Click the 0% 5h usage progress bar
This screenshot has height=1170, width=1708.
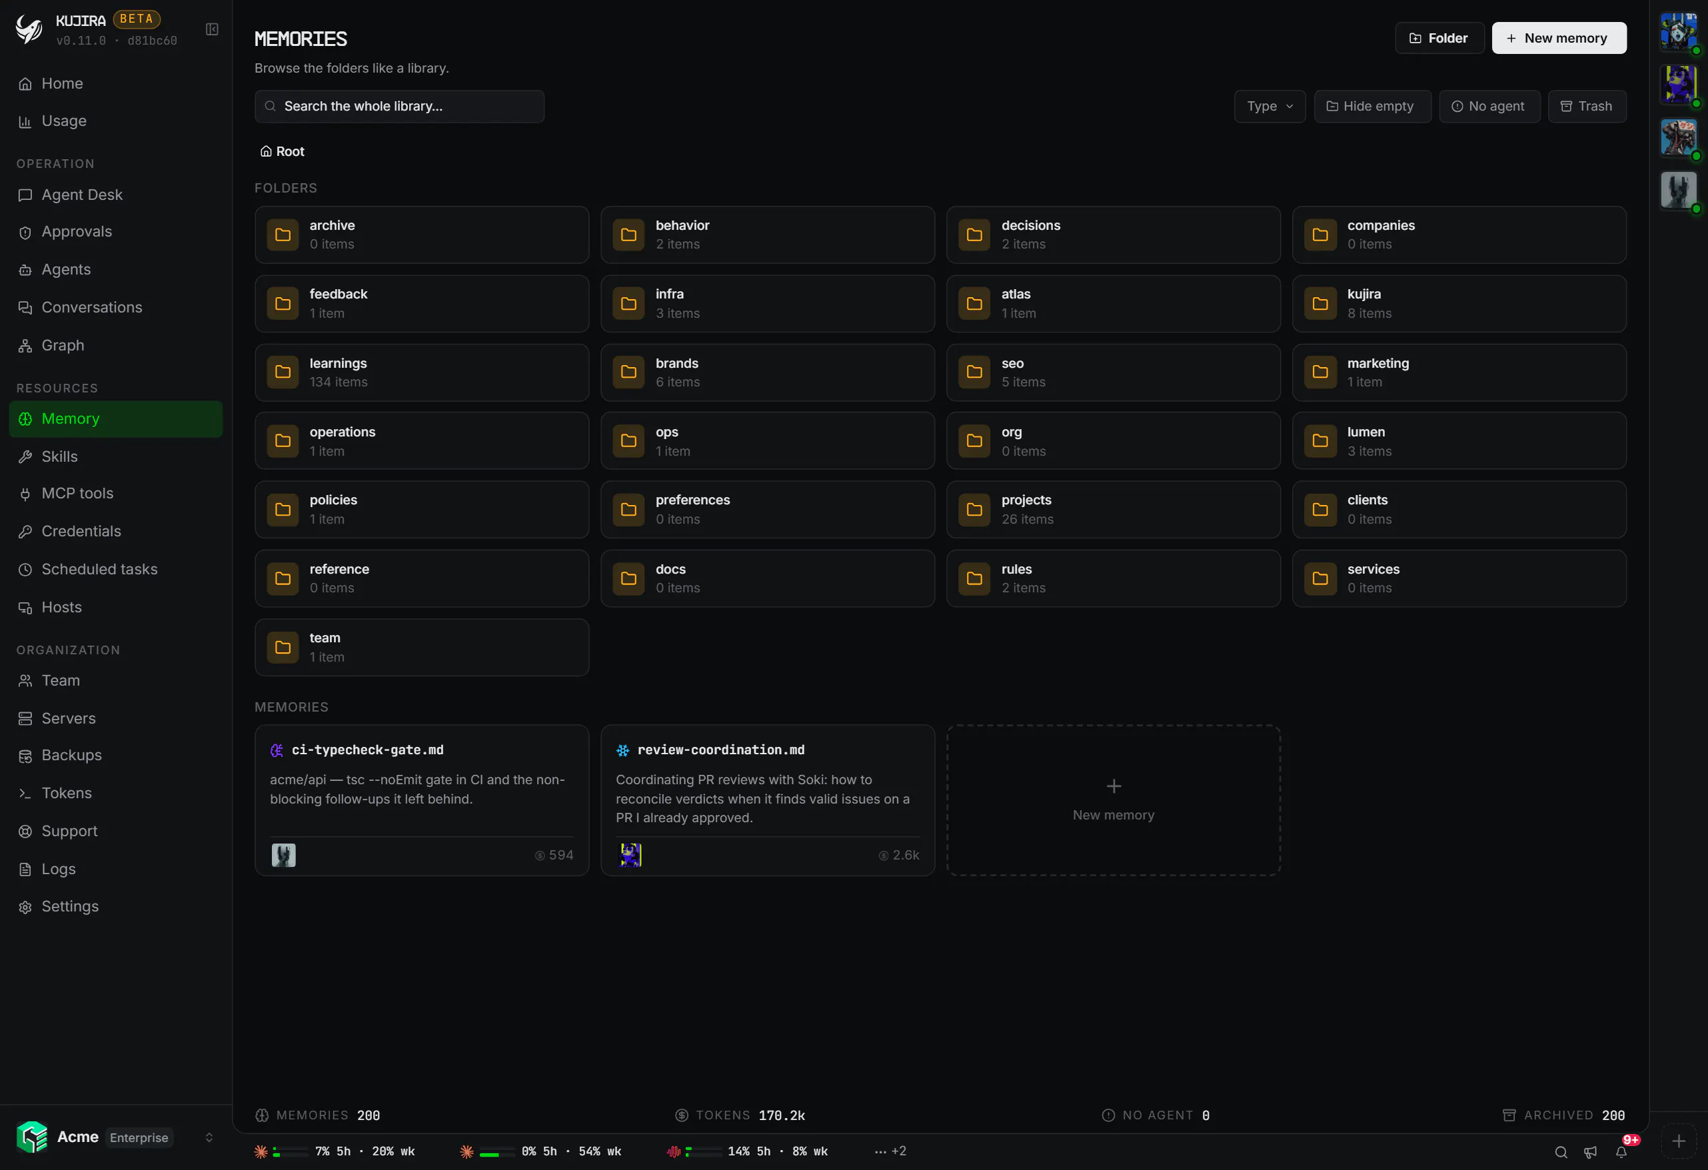(497, 1151)
